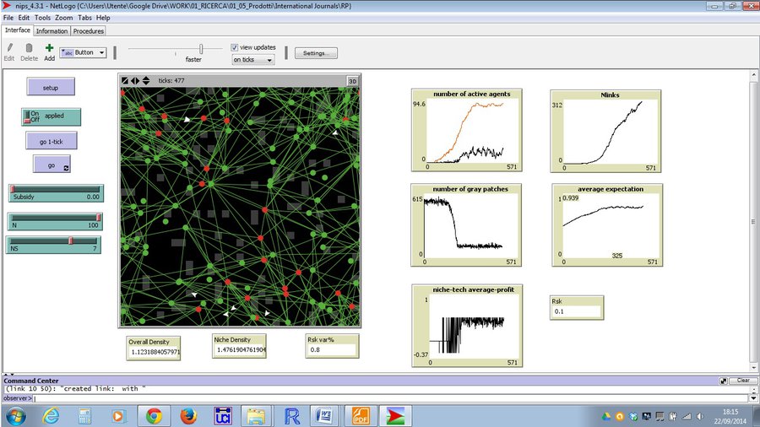Click the Settings... button
The width and height of the screenshot is (760, 427).
coord(315,52)
